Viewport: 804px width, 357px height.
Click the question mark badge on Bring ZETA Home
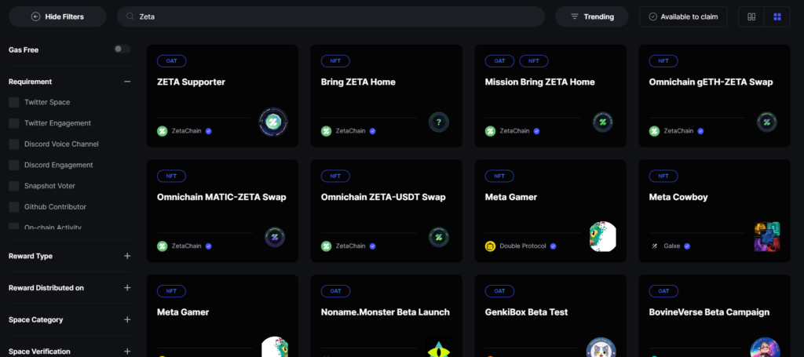(438, 122)
